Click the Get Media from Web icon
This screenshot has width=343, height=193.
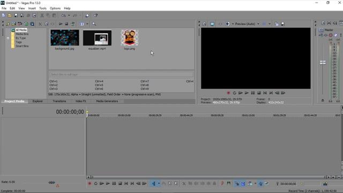pyautogui.click(x=26, y=24)
